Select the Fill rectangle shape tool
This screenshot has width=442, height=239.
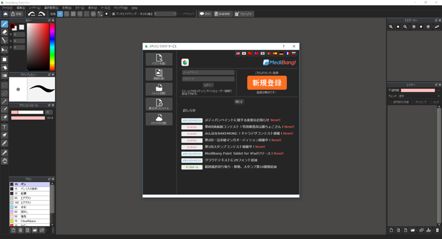tap(4, 59)
